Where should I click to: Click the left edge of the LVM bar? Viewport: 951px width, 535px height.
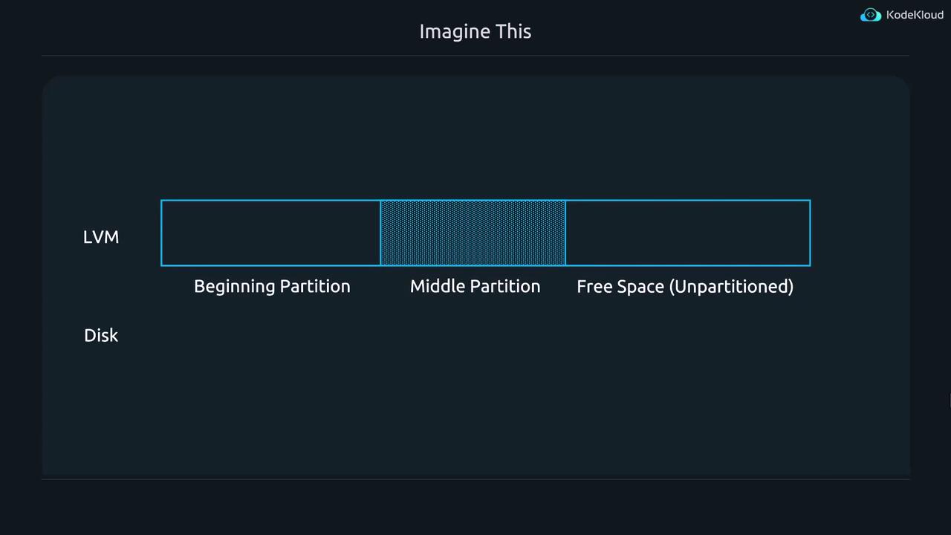click(161, 233)
